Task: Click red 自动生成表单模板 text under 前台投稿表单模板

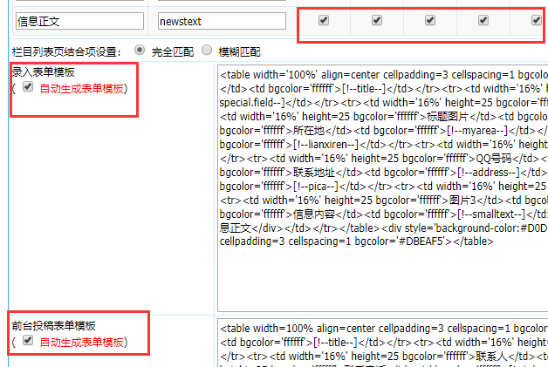Action: [x=81, y=343]
